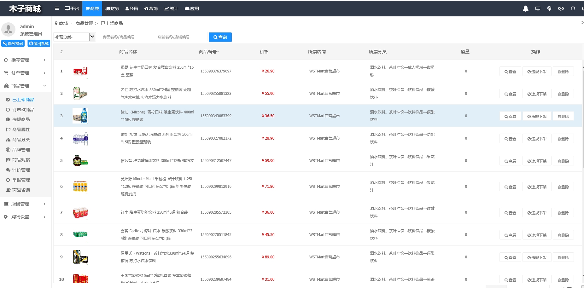
Task: Open 违规商品 in sidebar
Action: coord(21,119)
